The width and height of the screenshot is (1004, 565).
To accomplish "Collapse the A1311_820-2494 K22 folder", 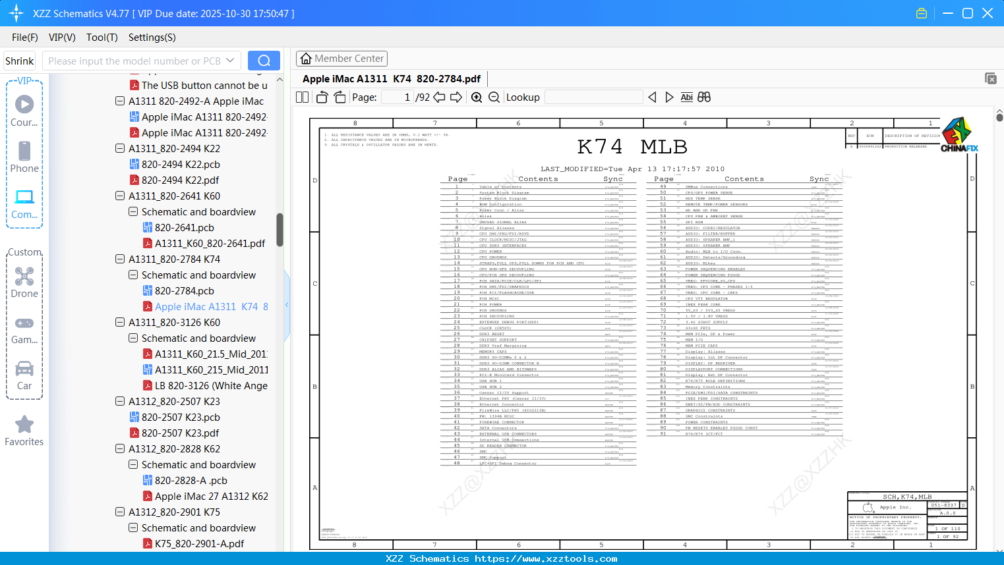I will tap(120, 149).
